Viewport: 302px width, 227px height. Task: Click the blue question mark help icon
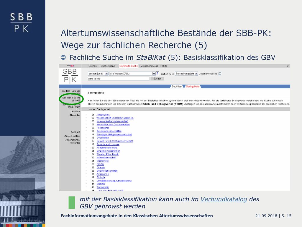pos(157,73)
